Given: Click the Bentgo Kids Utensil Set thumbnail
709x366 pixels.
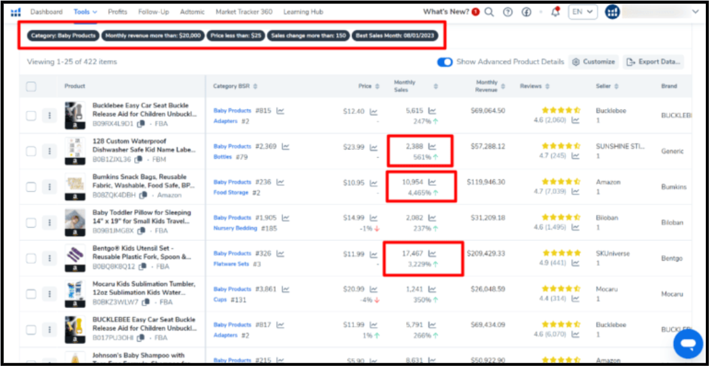Looking at the screenshot, I should (75, 258).
